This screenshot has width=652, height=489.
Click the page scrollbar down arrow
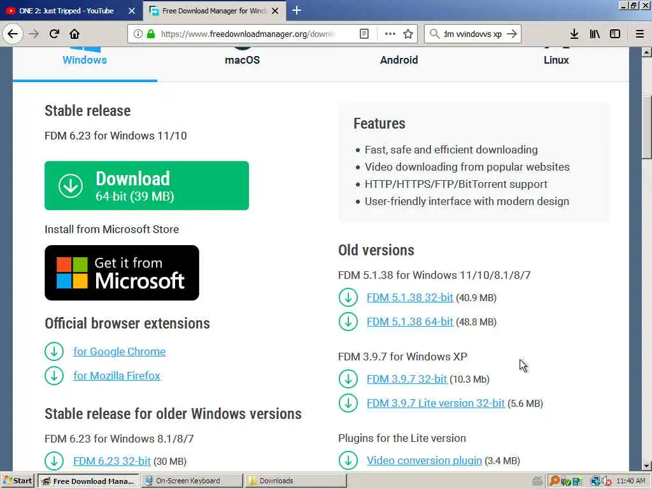[646, 465]
